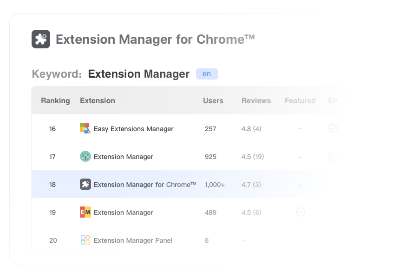Image resolution: width=418 pixels, height=279 pixels.
Task: Click the 'Keyword:' label
Action: 57,74
